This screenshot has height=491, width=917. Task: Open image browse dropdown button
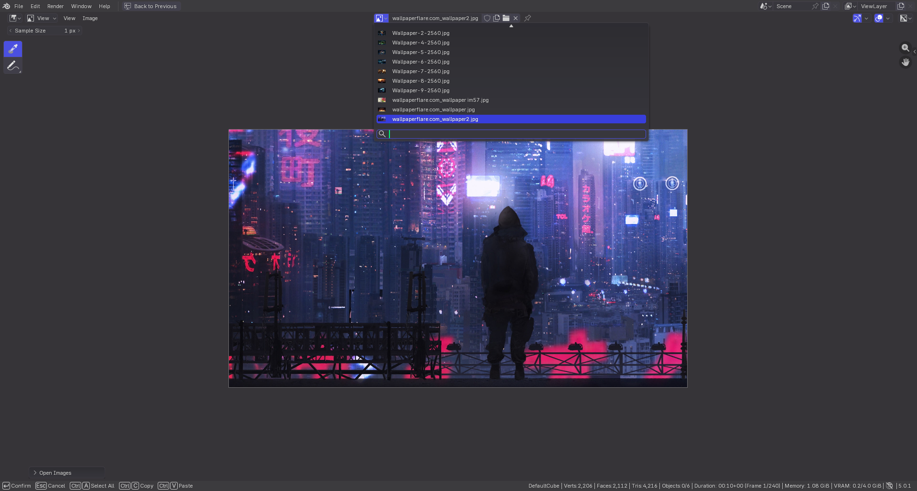pos(381,18)
